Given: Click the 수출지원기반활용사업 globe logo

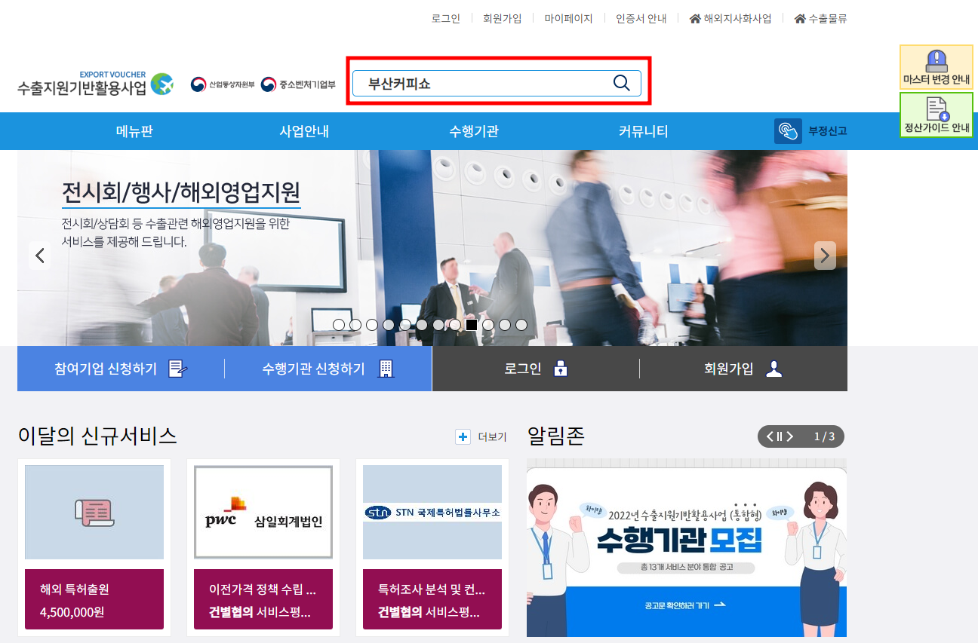Looking at the screenshot, I should pos(161,84).
